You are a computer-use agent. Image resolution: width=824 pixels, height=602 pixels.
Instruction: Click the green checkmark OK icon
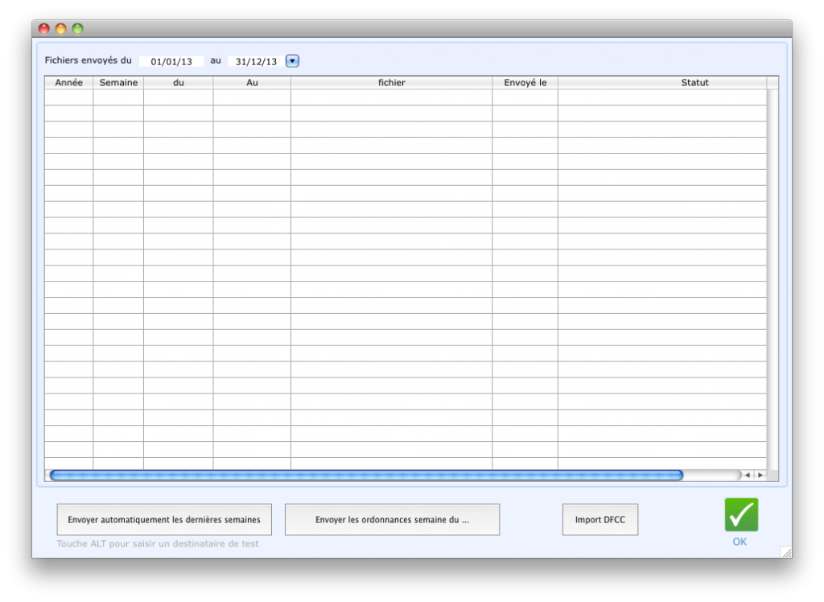tap(741, 514)
